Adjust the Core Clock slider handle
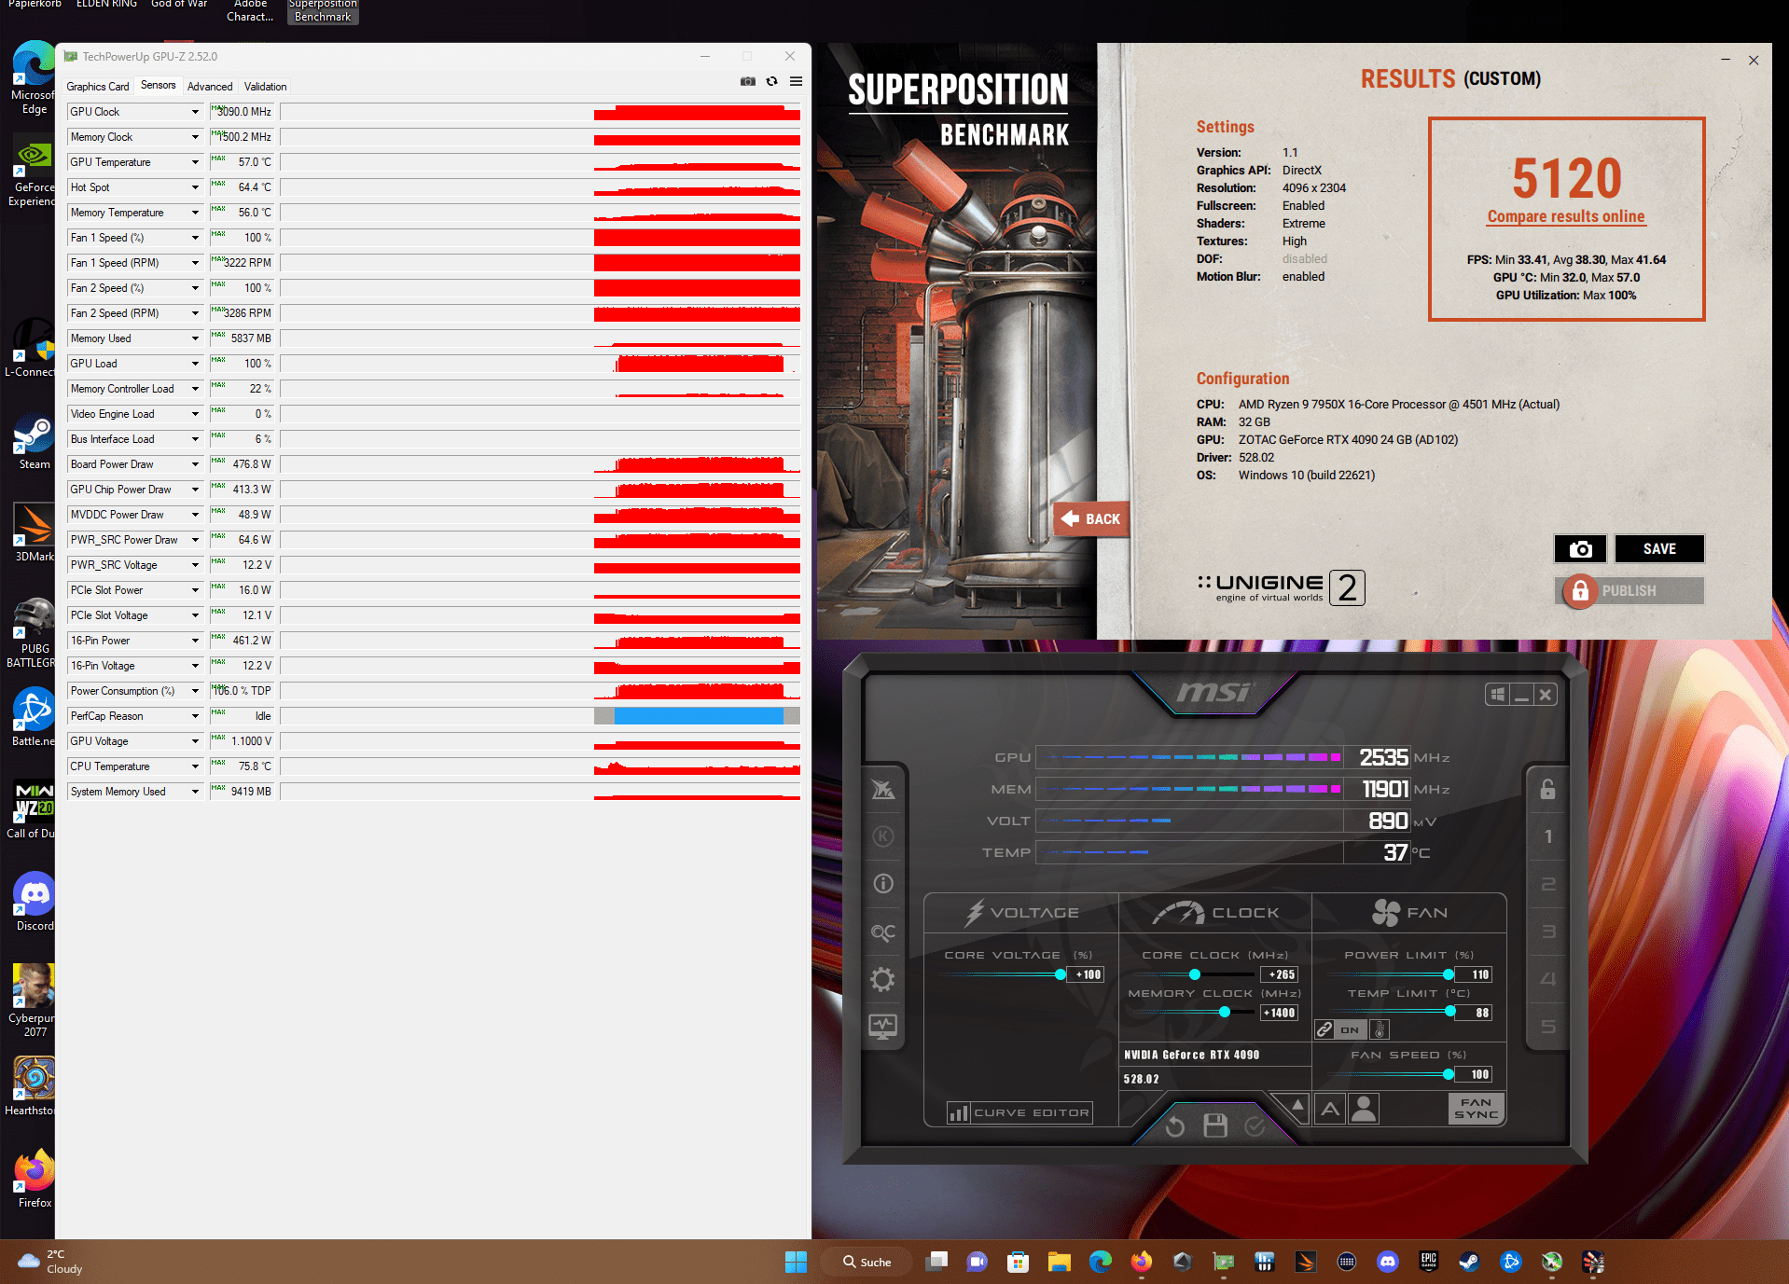Screen dimensions: 1789x1284 pyautogui.click(x=1194, y=974)
